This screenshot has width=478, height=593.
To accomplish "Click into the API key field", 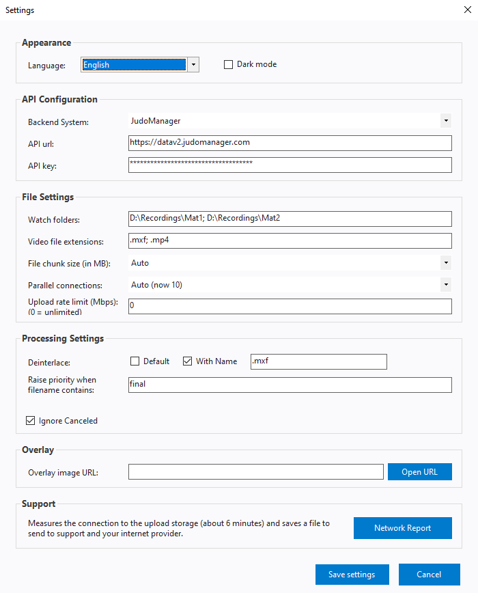I will (290, 165).
